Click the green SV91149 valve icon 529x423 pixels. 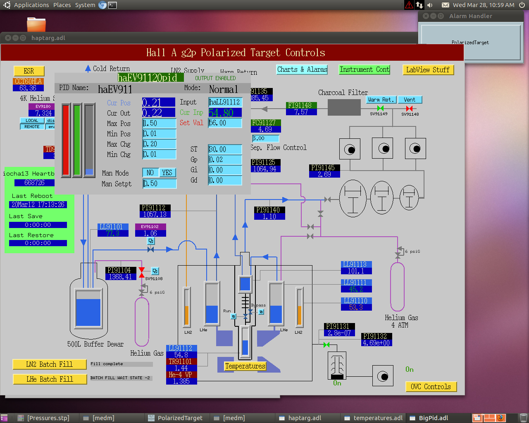click(x=381, y=109)
